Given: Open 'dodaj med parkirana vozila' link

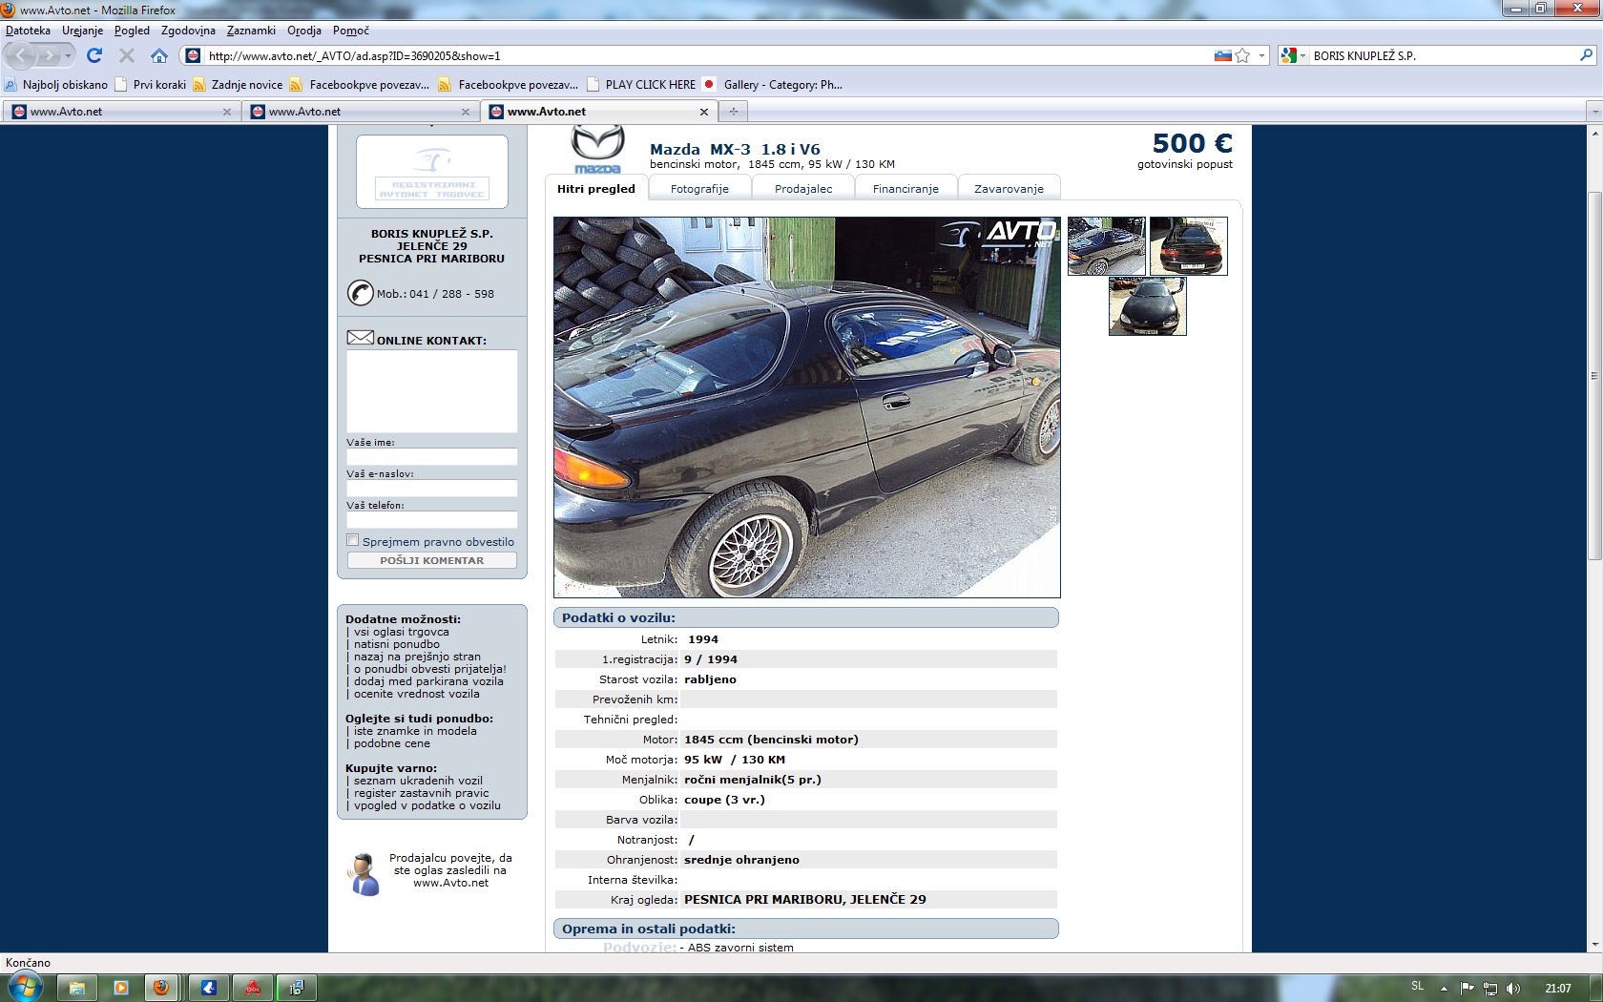Looking at the screenshot, I should [428, 681].
